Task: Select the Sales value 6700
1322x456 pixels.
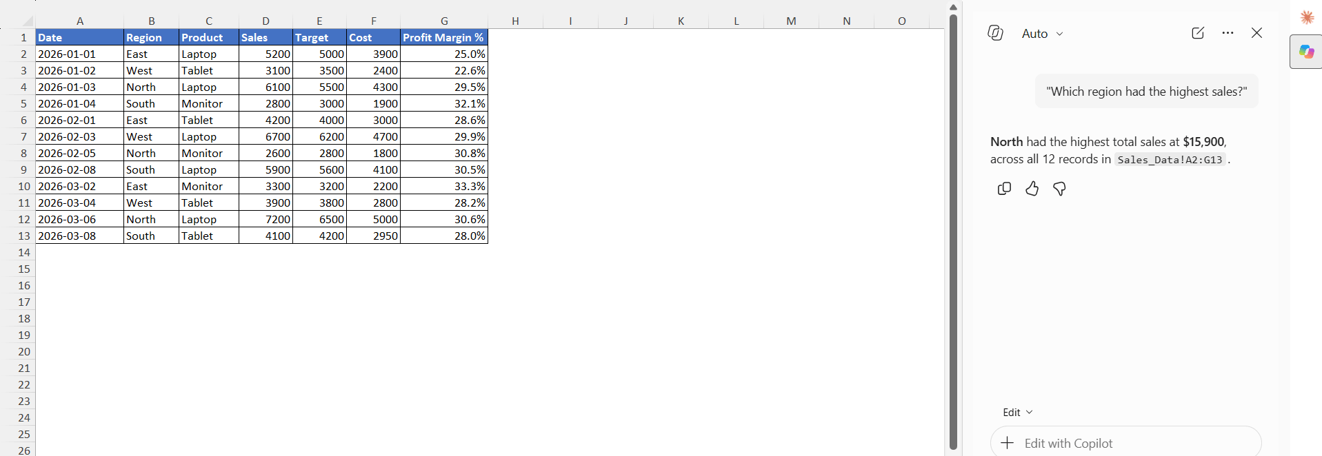Action: click(x=266, y=136)
